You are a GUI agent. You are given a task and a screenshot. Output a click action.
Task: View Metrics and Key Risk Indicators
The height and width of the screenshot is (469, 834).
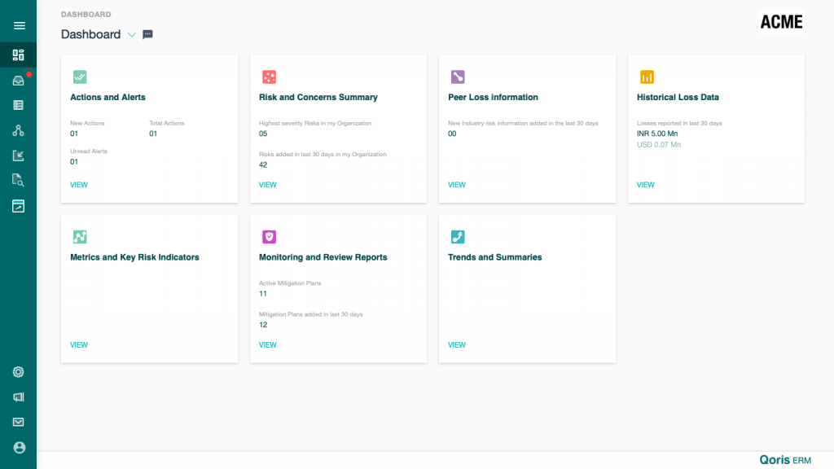point(79,345)
